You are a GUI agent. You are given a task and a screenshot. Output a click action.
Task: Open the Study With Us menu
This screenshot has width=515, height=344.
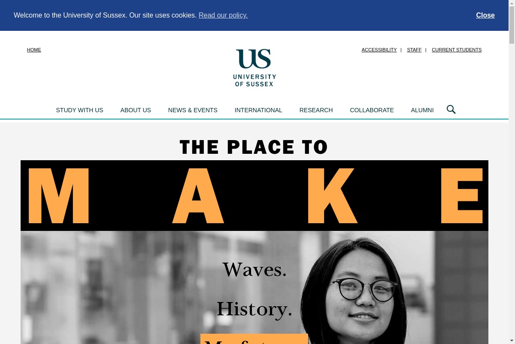[x=79, y=110]
